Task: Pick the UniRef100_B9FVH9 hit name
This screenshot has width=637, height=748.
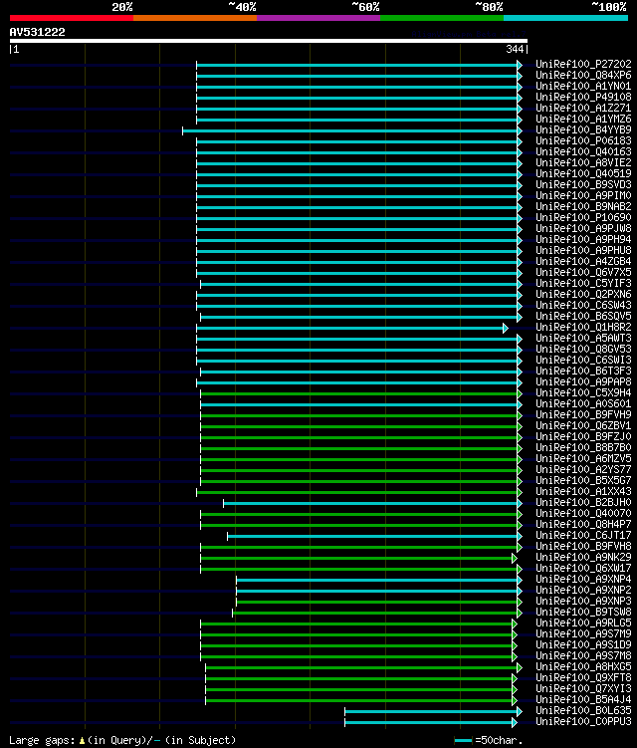Action: [x=583, y=415]
